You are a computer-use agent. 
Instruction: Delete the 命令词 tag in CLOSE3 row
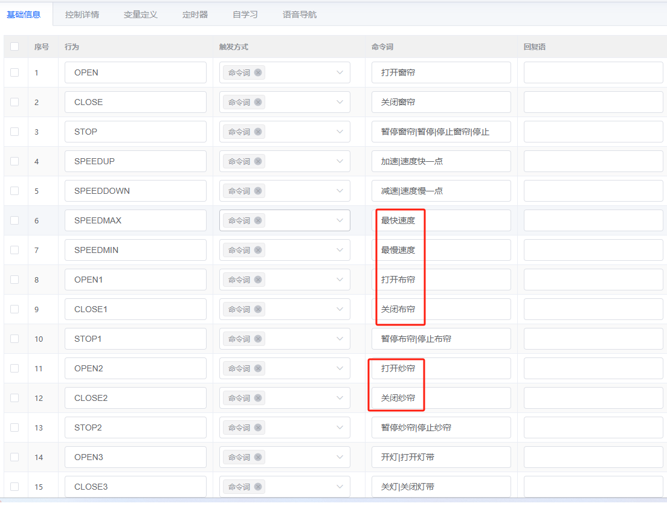pyautogui.click(x=258, y=487)
